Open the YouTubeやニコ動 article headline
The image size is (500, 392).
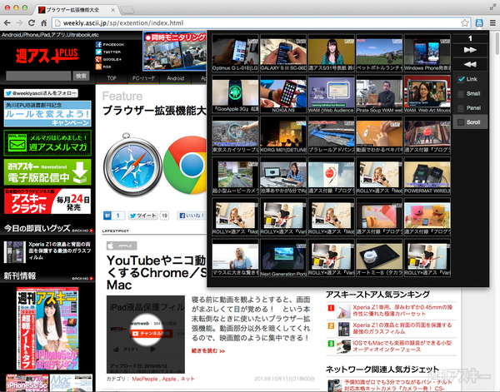157,273
